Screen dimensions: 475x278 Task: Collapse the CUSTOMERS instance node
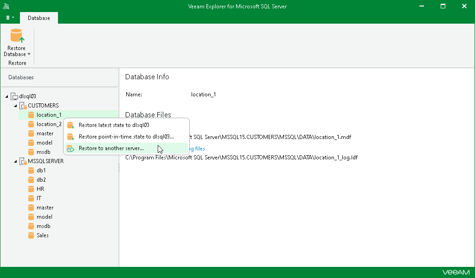[15, 106]
